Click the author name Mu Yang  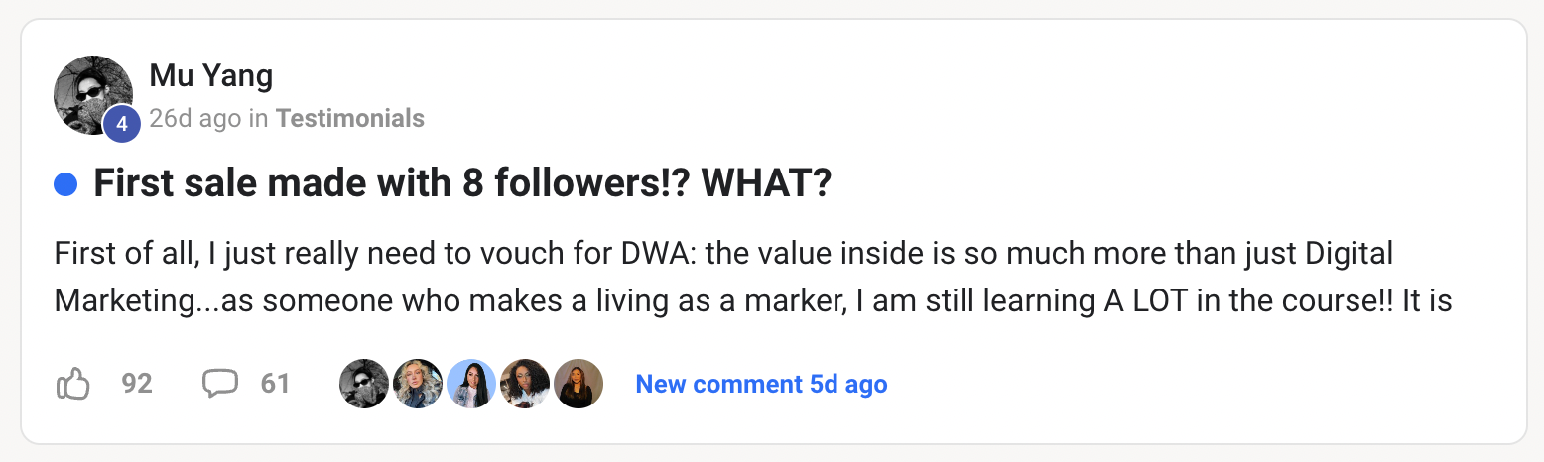pyautogui.click(x=210, y=75)
